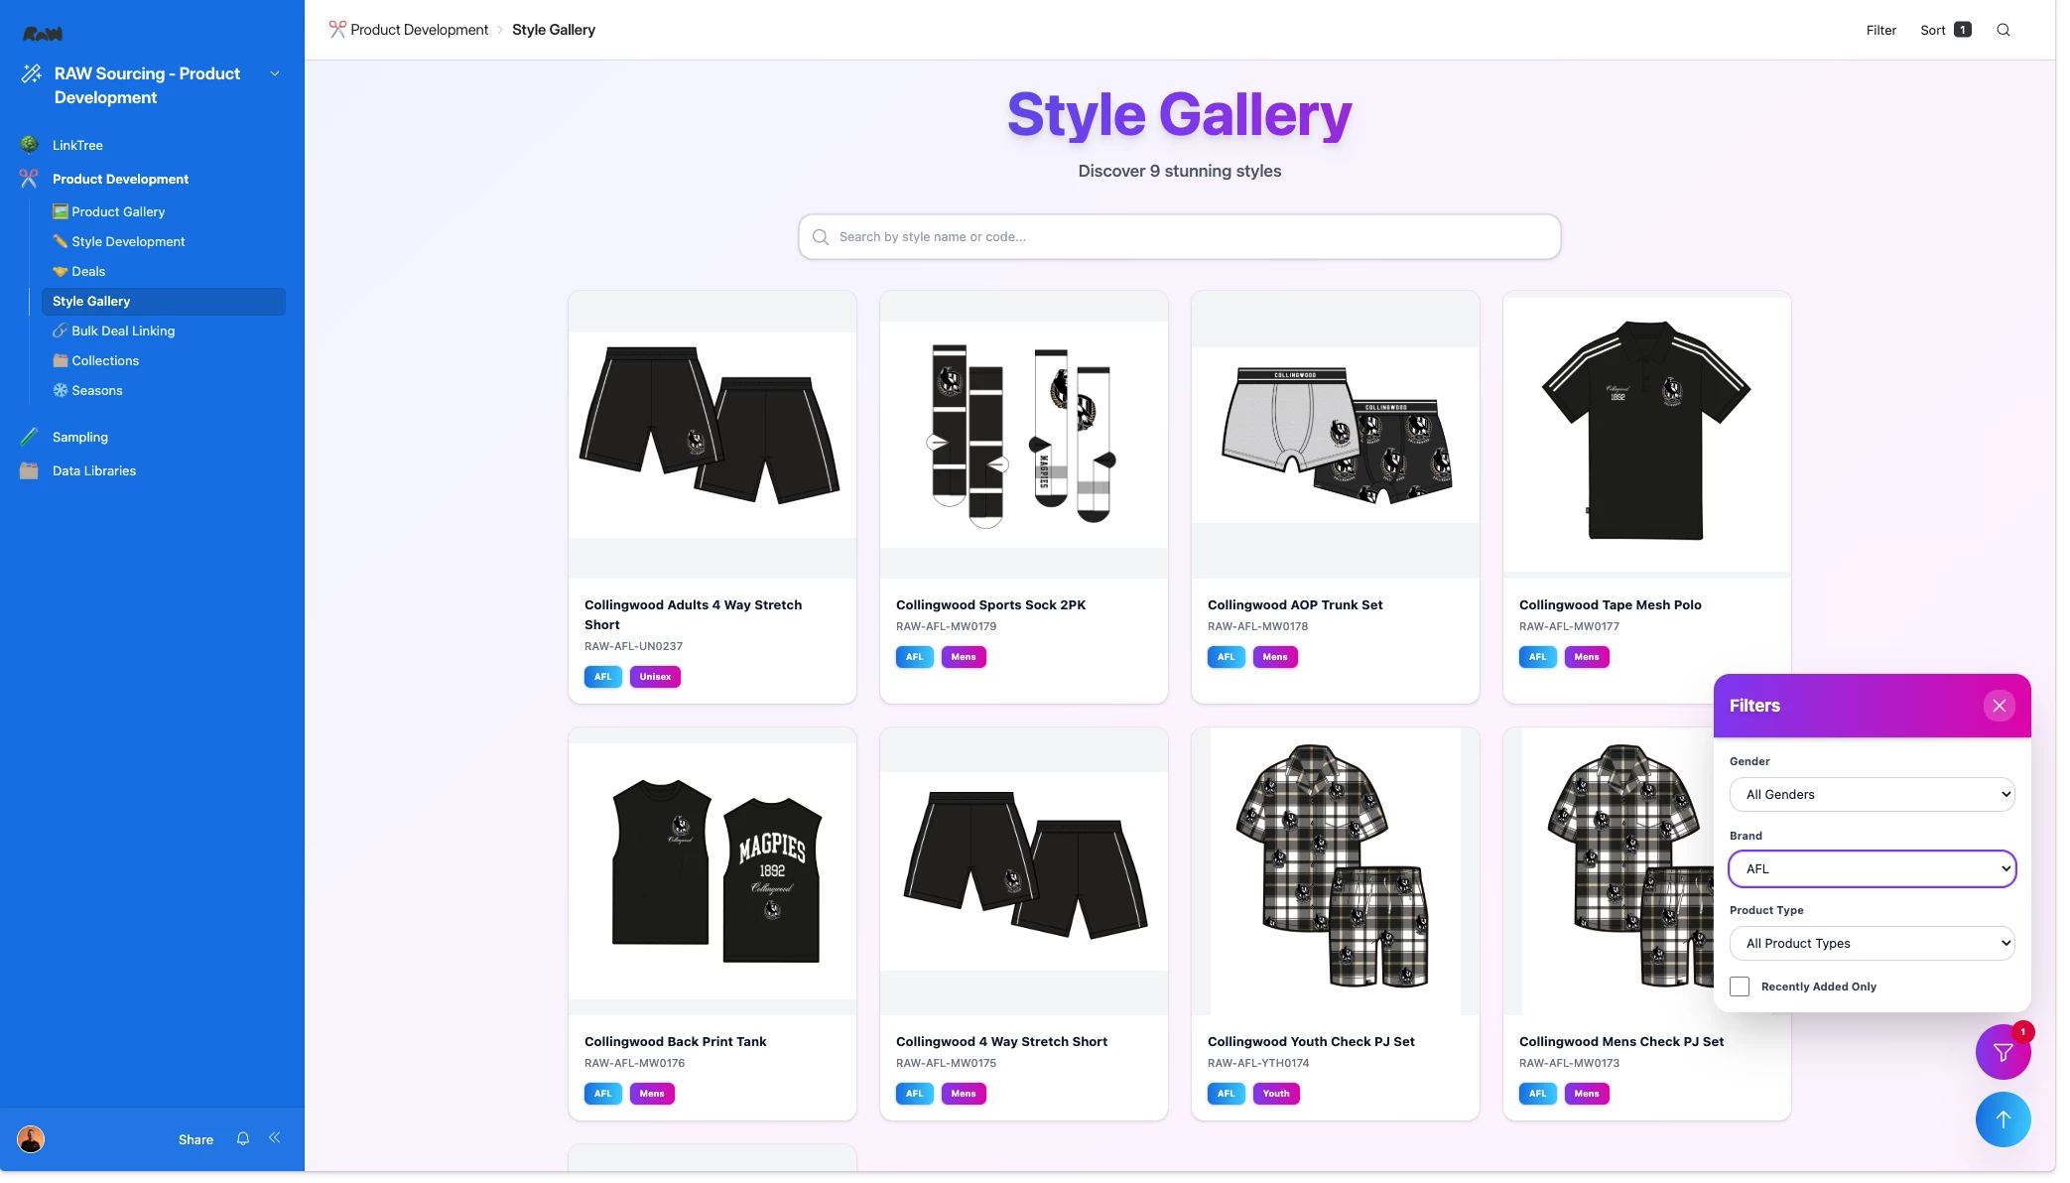Open Collingwood Tape Mesh Polo thumbnail
Viewport: 2070px width, 1183px height.
coord(1646,433)
